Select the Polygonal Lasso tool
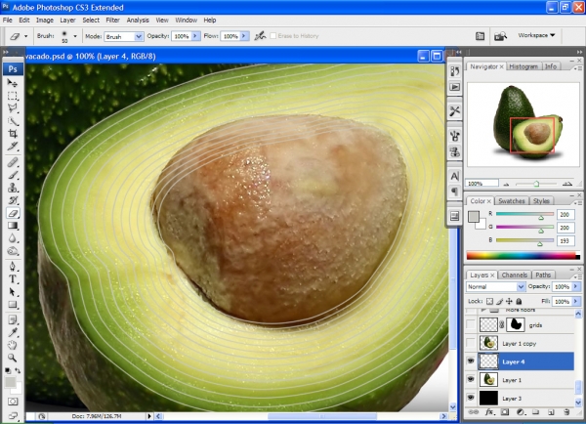Viewport: 586px width, 424px height. point(13,108)
